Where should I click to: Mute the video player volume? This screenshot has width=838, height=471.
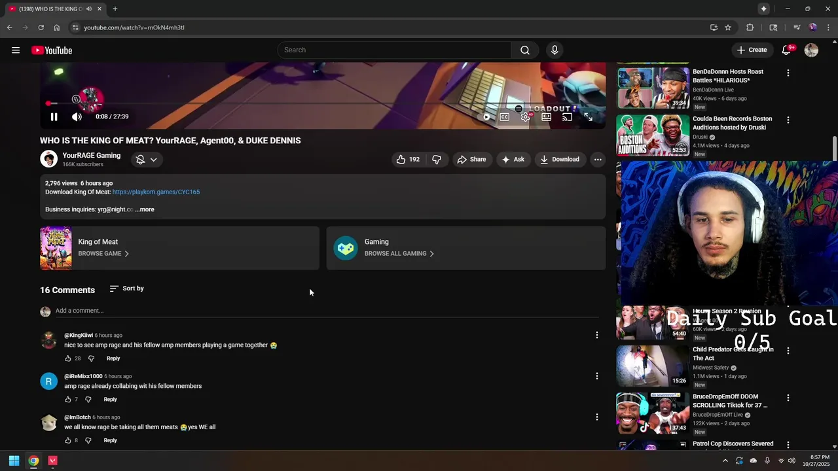point(77,117)
